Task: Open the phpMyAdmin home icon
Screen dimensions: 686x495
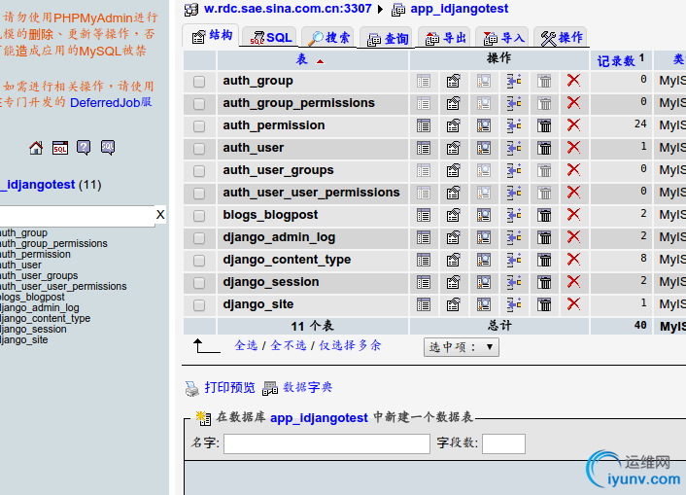Action: click(36, 148)
